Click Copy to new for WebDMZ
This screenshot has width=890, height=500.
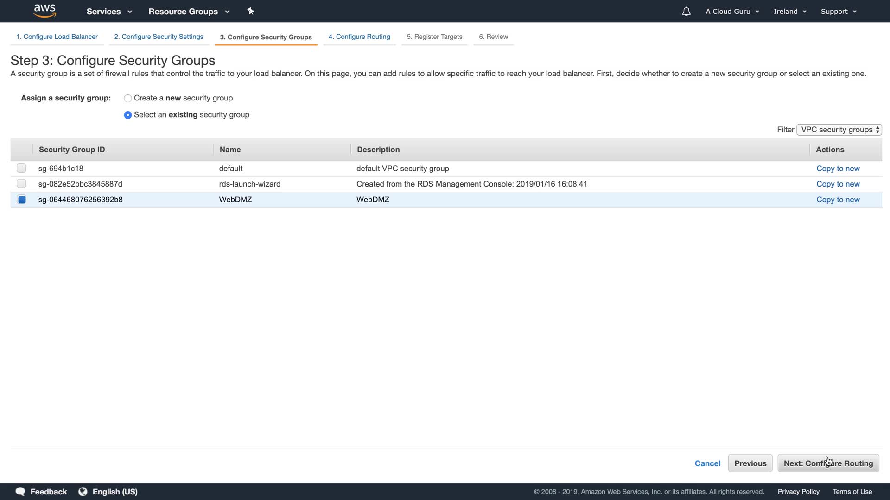(838, 200)
